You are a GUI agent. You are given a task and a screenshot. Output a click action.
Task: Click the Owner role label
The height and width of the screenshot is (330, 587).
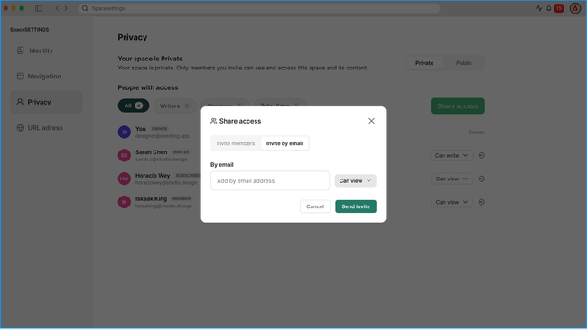pyautogui.click(x=476, y=133)
